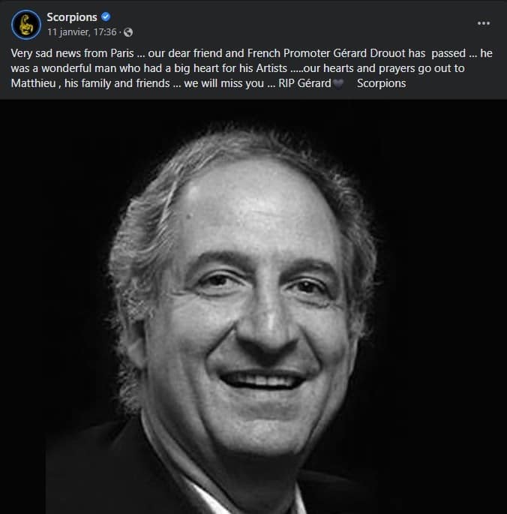Screen dimensions: 507x514
Task: Click the purple heart emoji after RIP Gérard
Action: (x=338, y=83)
